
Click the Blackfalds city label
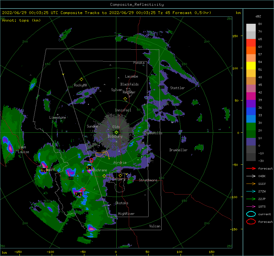[129, 84]
